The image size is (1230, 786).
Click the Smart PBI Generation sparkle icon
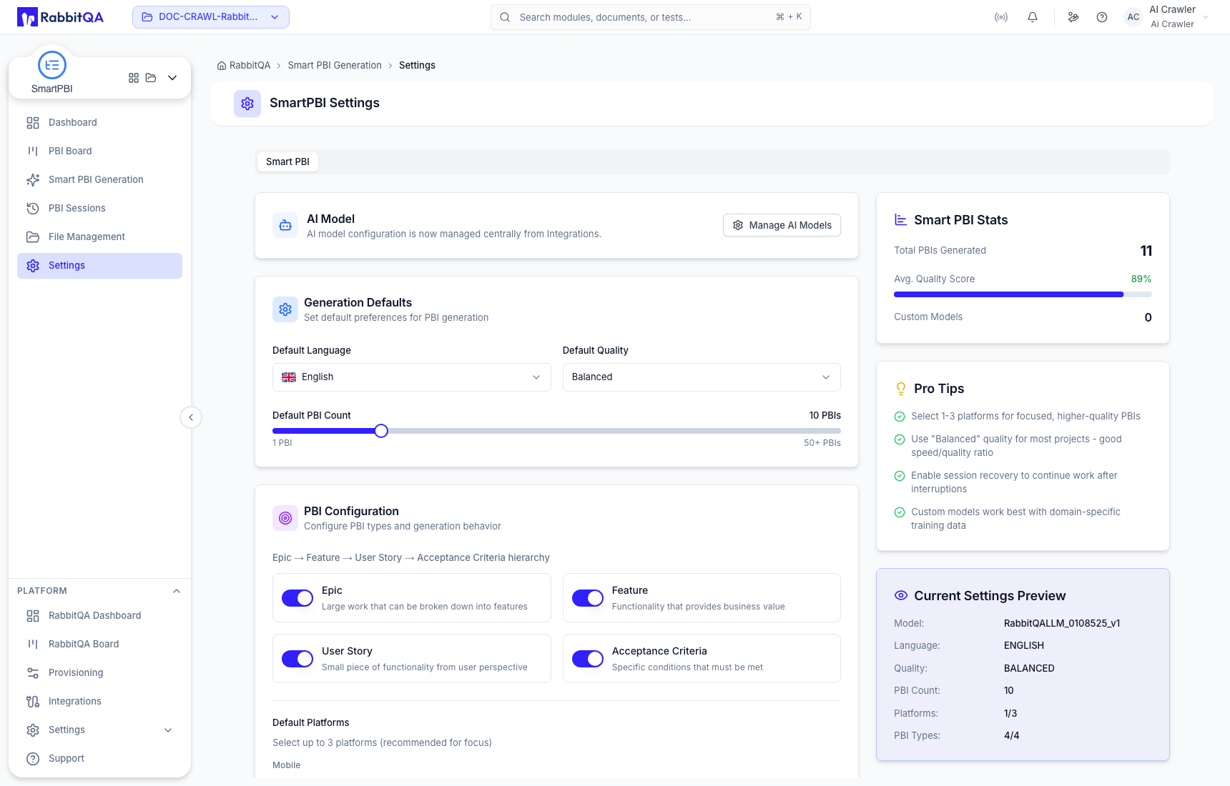[33, 180]
